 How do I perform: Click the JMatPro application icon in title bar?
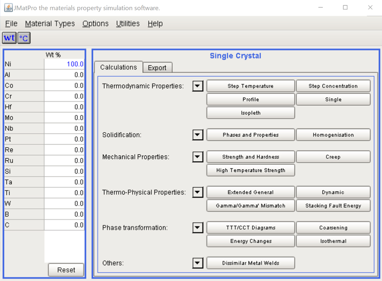tap(9, 7)
